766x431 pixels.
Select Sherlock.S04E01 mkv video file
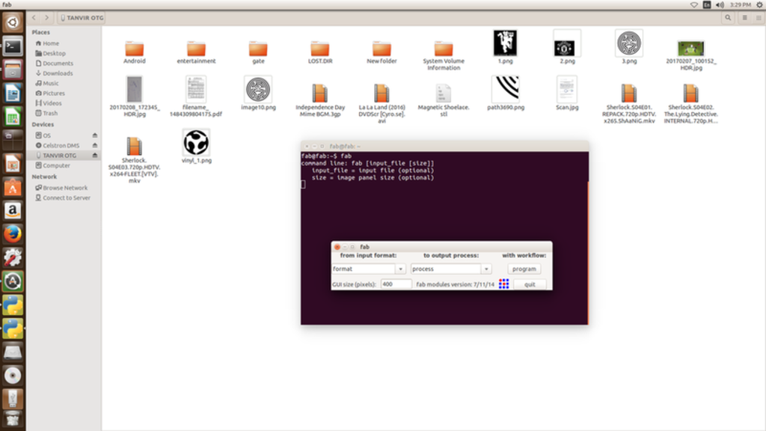point(628,103)
